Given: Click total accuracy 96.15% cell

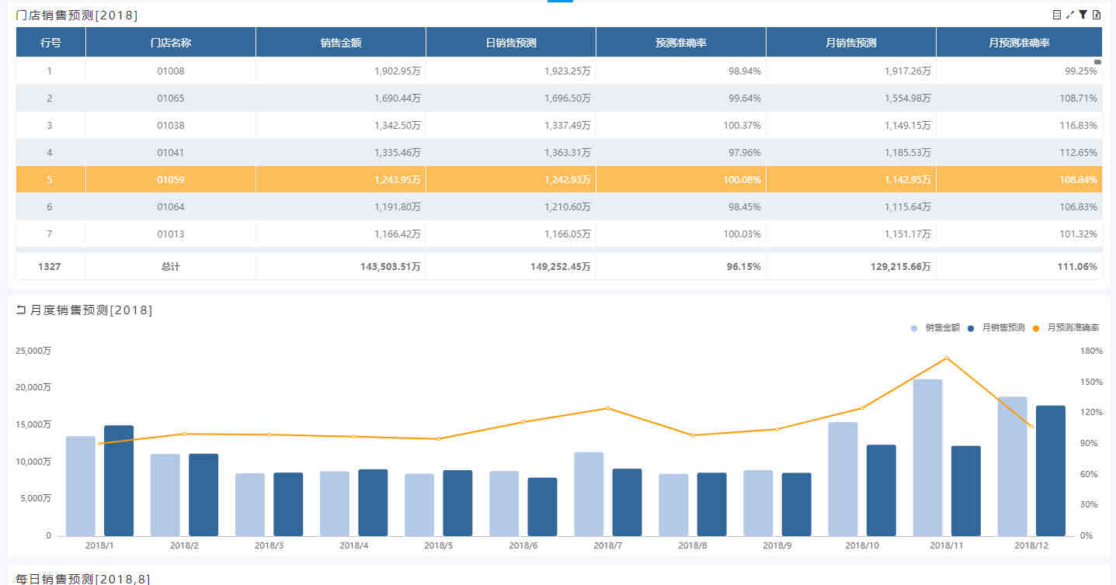Looking at the screenshot, I should (681, 266).
